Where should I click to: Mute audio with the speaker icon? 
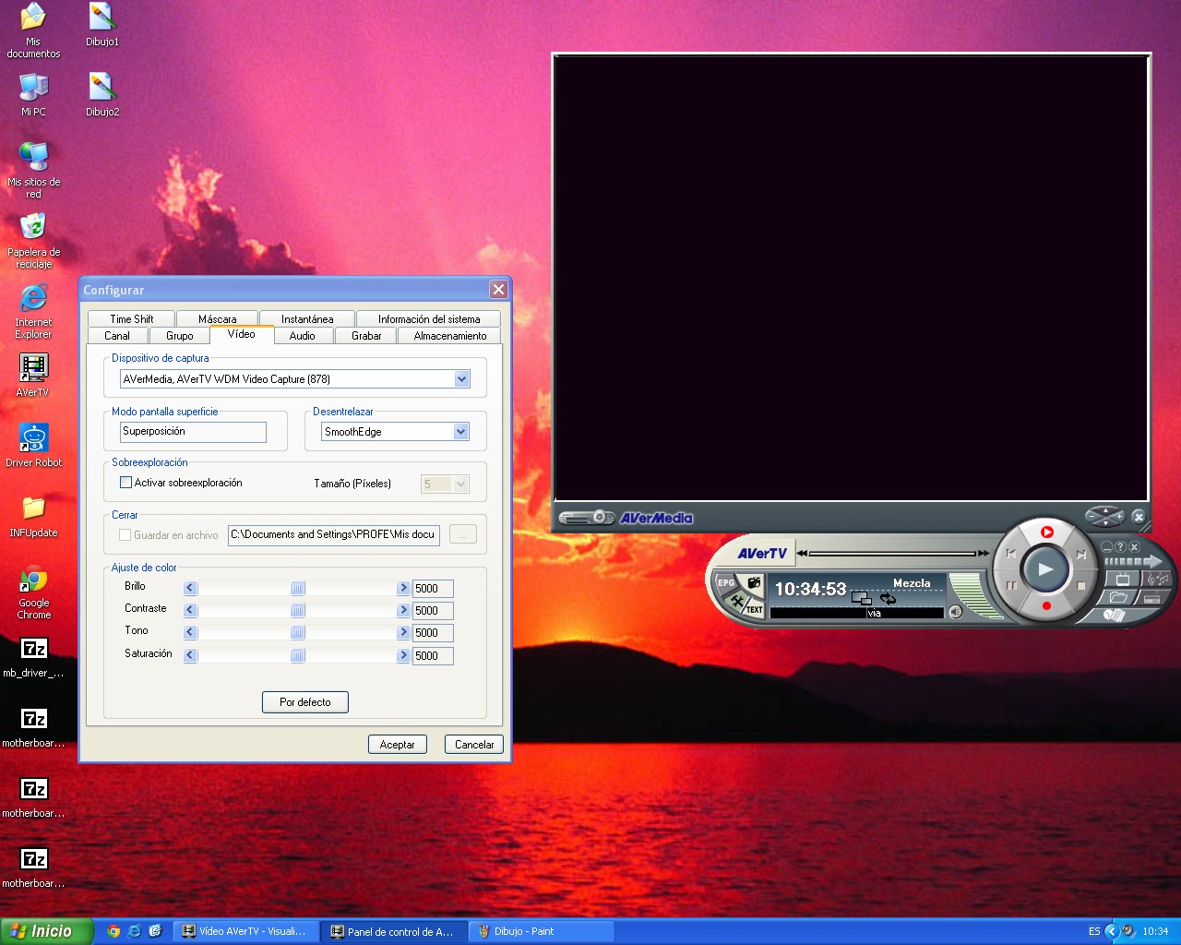(955, 611)
